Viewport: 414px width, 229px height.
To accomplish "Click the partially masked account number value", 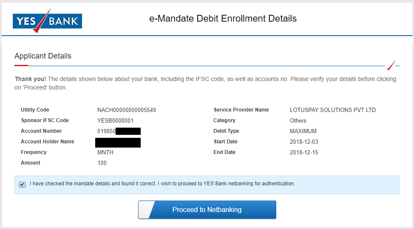I will (119, 131).
